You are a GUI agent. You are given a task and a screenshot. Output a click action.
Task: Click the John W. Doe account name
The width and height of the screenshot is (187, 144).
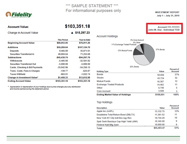click(164, 30)
